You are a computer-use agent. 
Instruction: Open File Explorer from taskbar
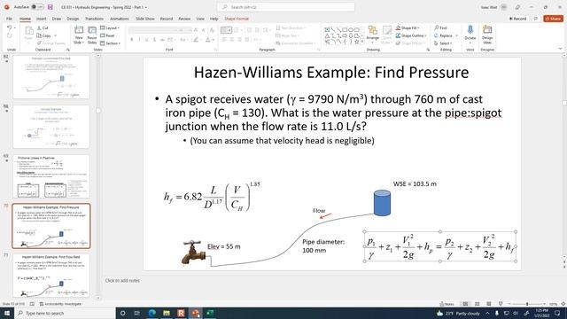tap(167, 313)
